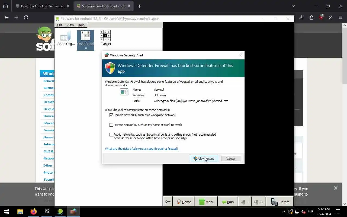
Task: Open the YouWave Android taskbar icon
Action: pos(60,212)
